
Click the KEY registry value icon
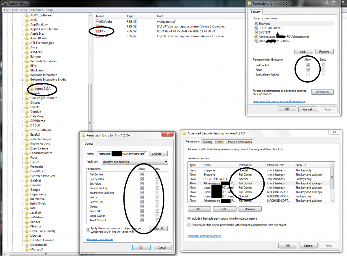97,31
